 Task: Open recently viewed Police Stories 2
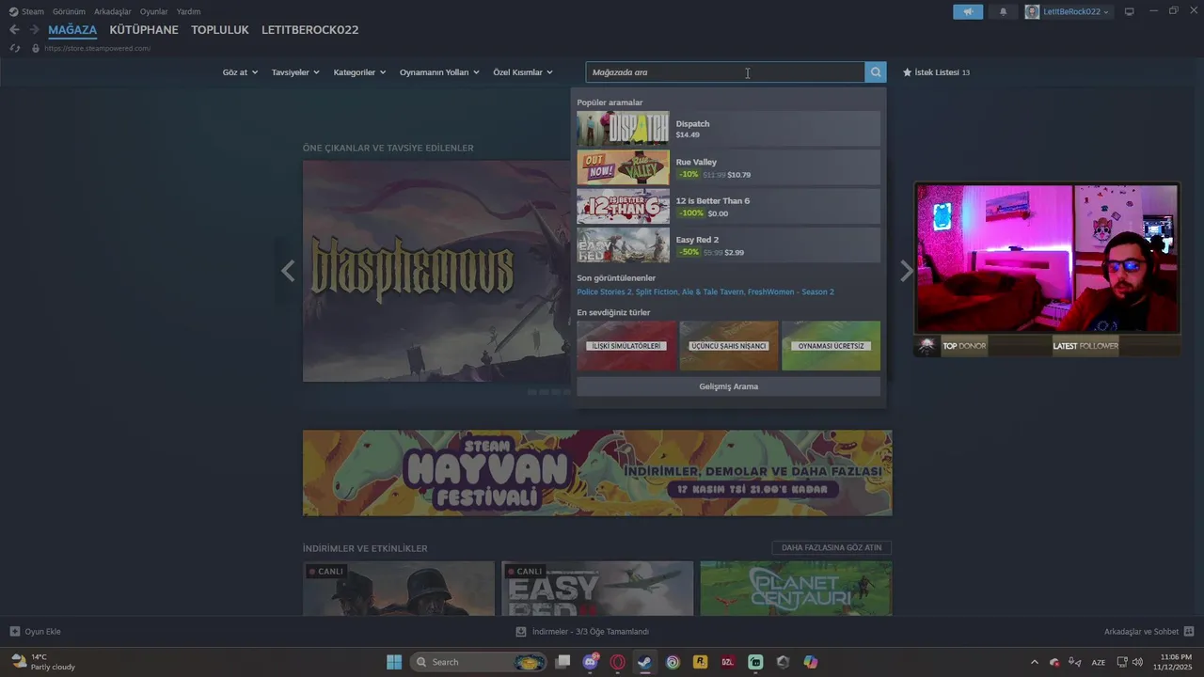pyautogui.click(x=604, y=291)
